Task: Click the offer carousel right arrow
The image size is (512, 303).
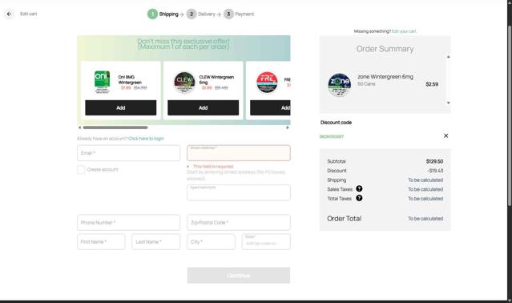Action: click(288, 127)
